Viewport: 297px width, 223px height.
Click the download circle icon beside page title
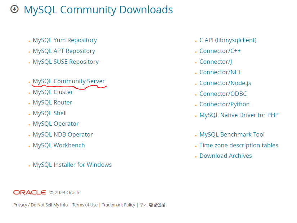click(x=14, y=9)
